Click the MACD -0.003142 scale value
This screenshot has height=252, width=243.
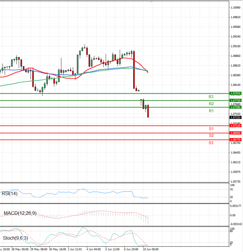point(236,224)
